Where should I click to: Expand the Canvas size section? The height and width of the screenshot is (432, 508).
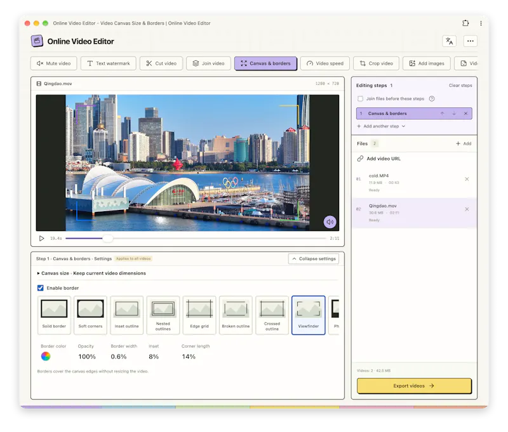click(91, 273)
